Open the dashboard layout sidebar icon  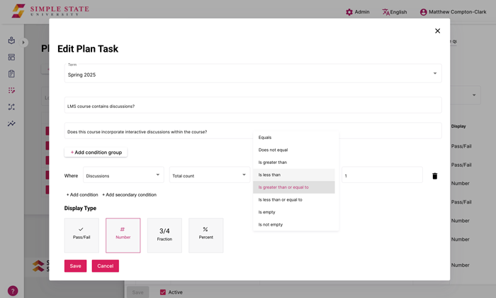(11, 57)
